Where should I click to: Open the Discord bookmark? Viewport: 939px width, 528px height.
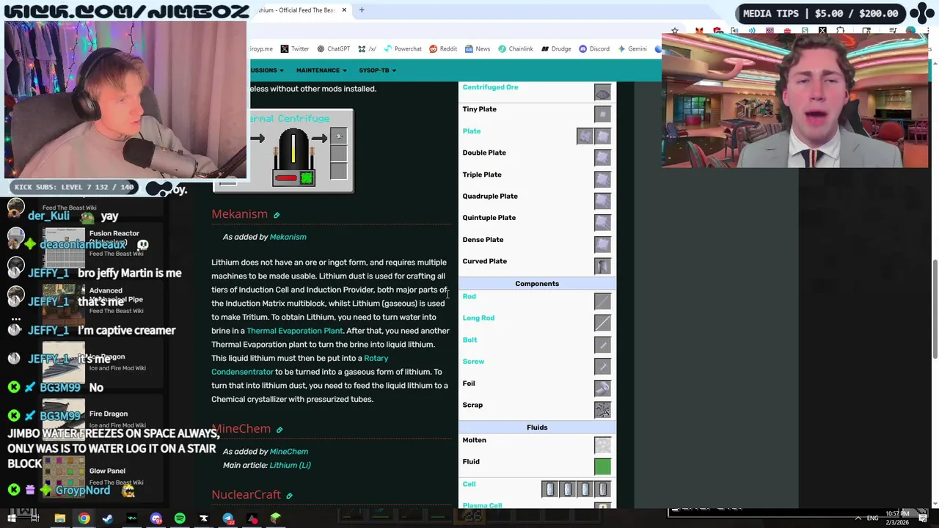pos(594,49)
